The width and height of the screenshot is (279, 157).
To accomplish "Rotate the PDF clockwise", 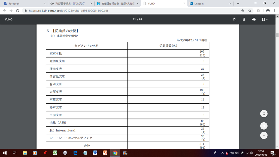I will pyautogui.click(x=234, y=19).
